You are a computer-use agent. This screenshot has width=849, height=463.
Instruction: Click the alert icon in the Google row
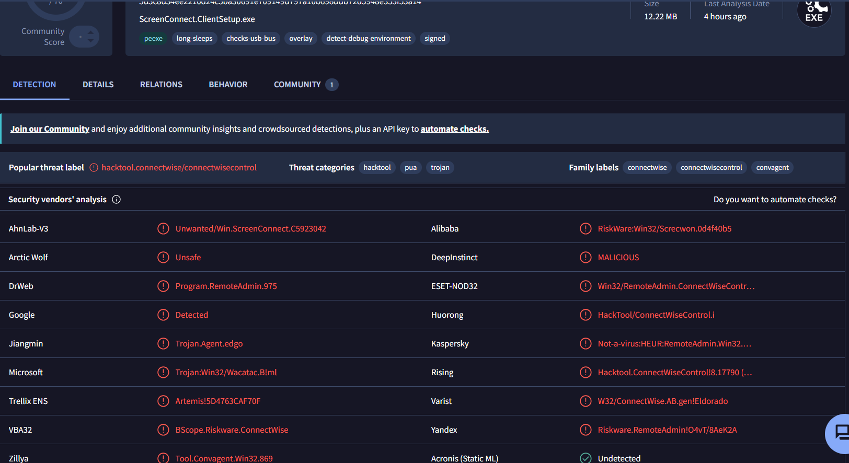(x=164, y=315)
